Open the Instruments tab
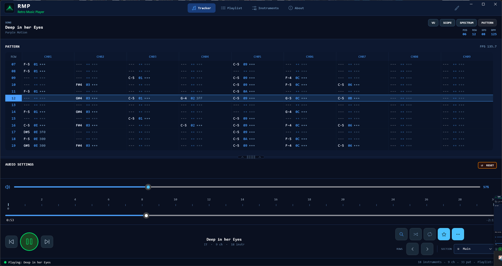The height and width of the screenshot is (266, 502). 265,8
